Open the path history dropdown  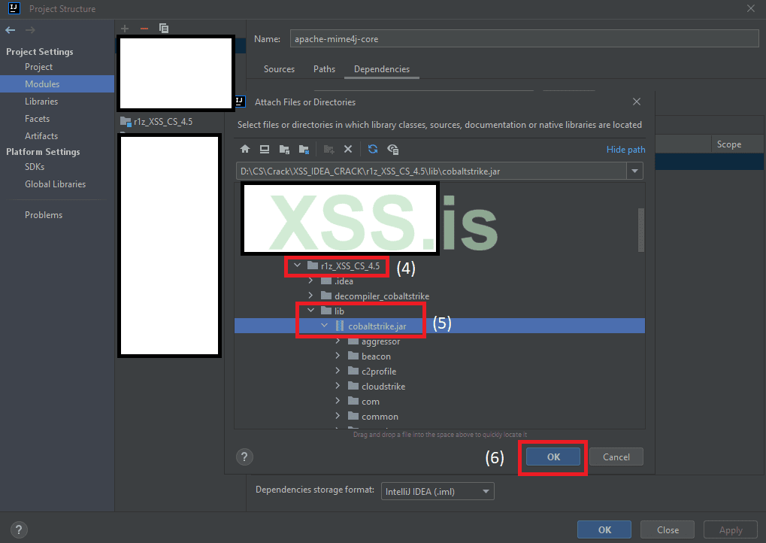coord(634,171)
